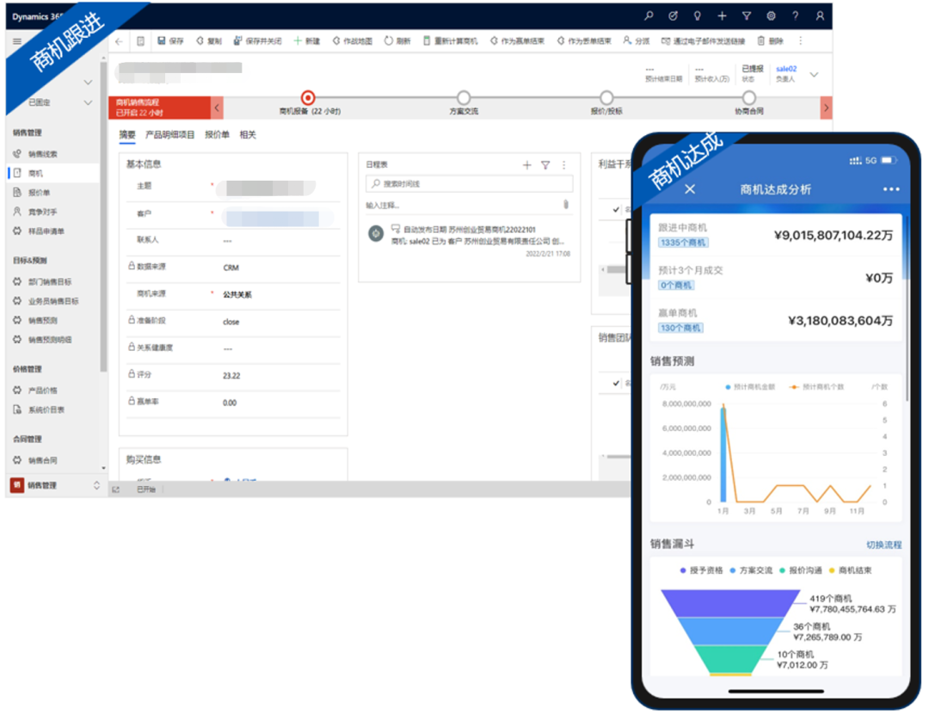Open the sale02 owner link

(786, 69)
